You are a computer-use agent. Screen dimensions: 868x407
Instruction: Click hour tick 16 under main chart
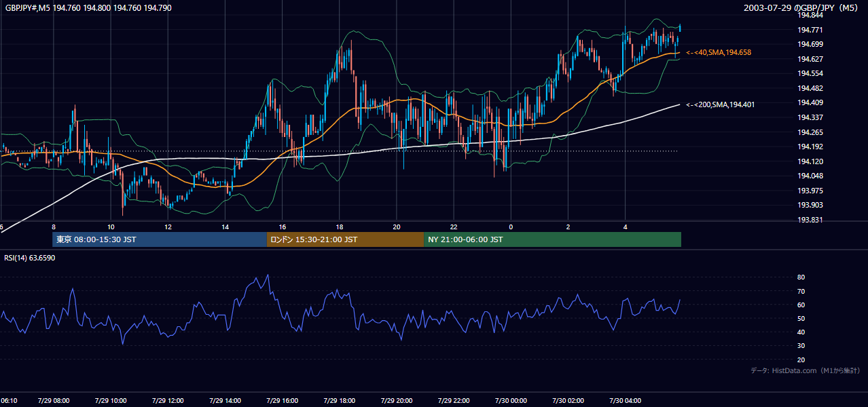coord(282,227)
